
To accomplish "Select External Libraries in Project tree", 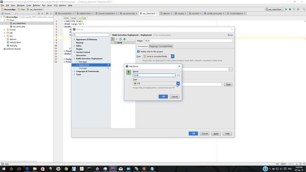I will [x=13, y=49].
